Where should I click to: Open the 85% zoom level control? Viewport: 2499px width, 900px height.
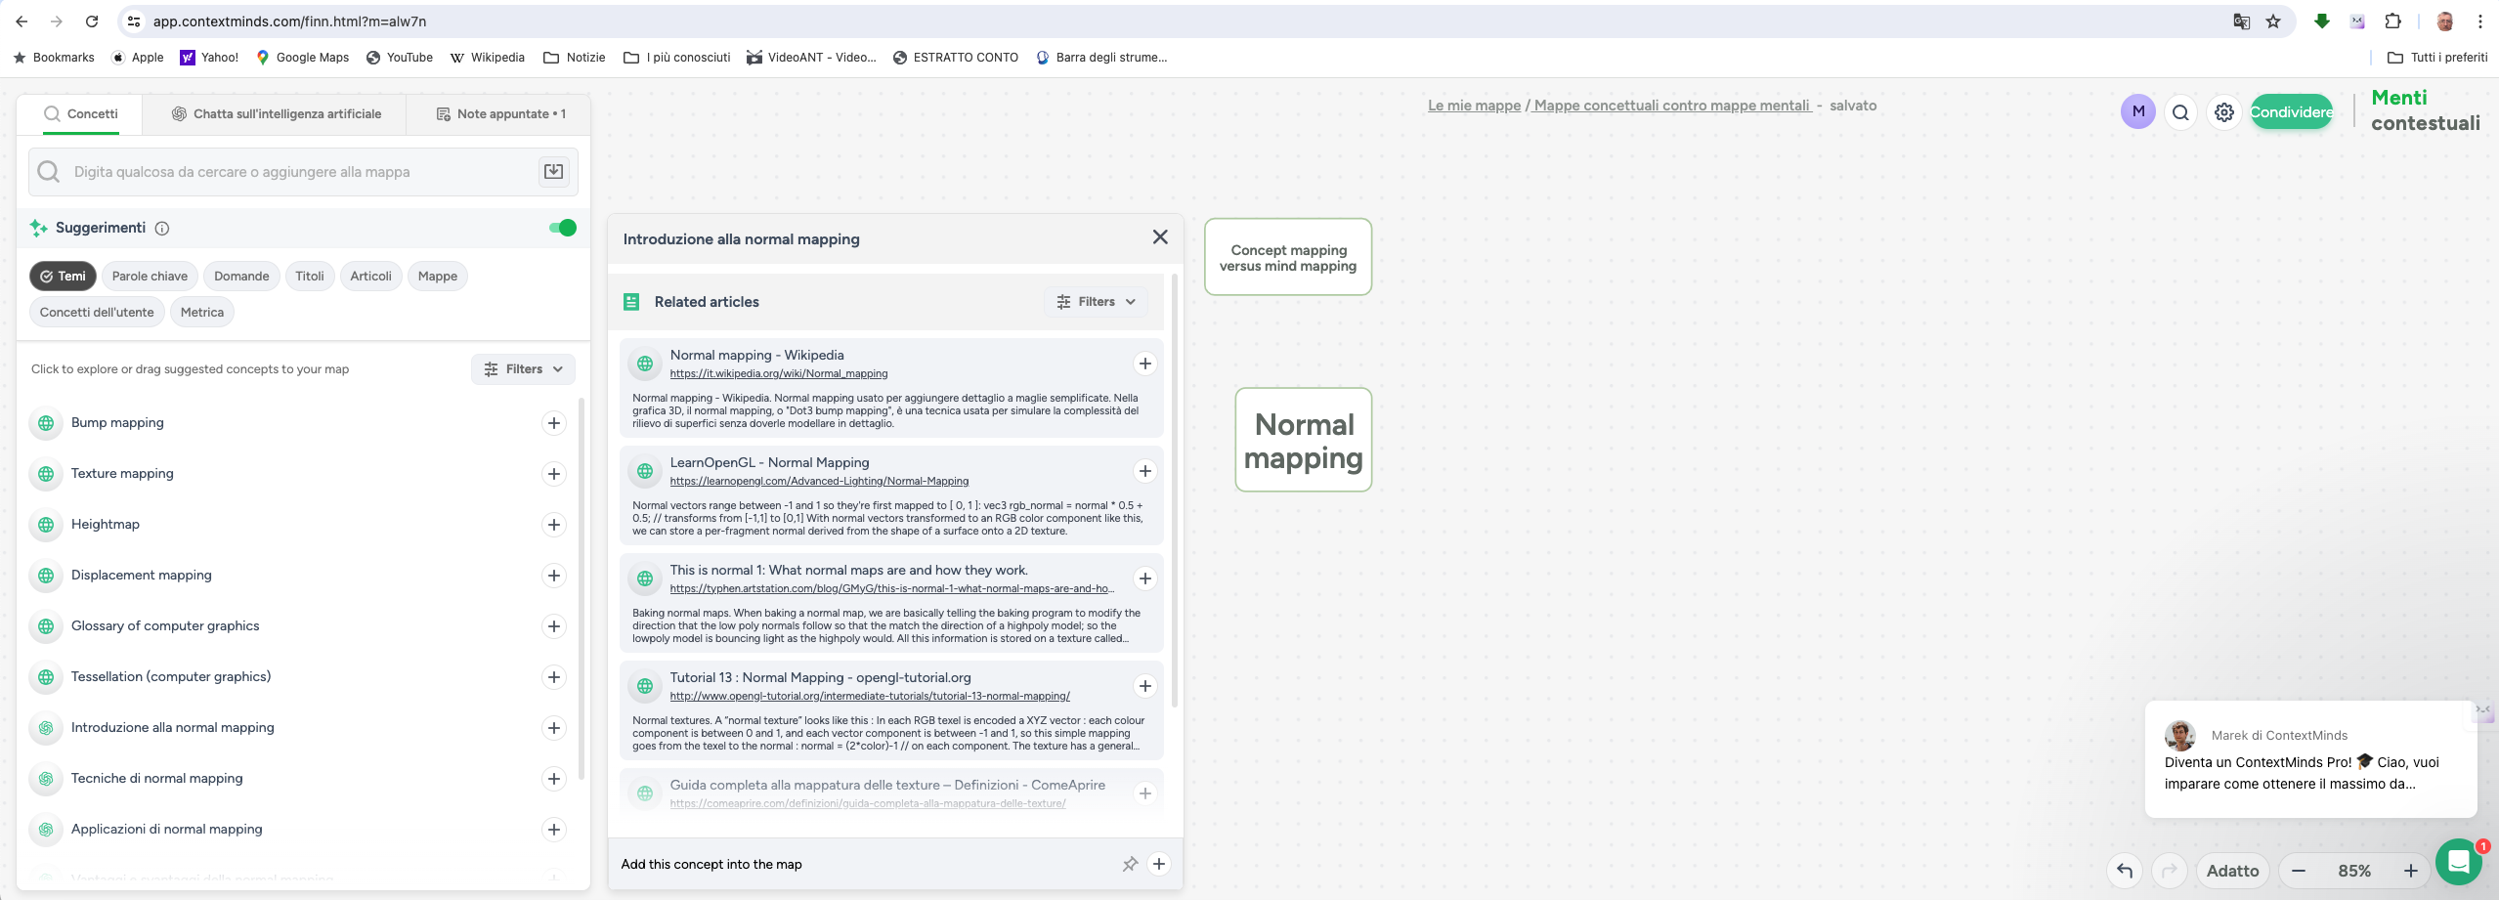[x=2353, y=871]
